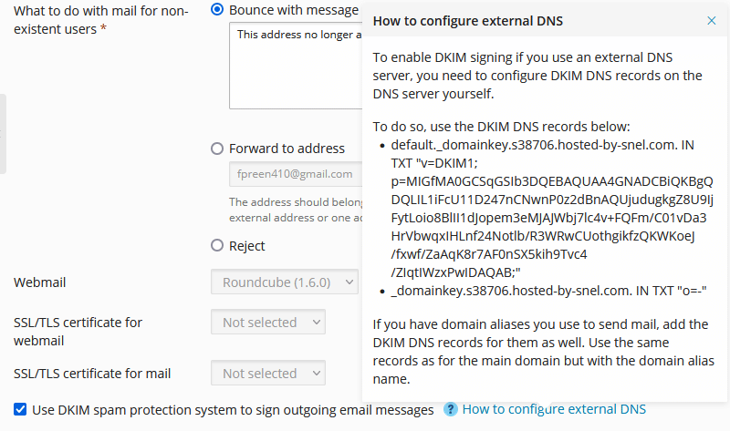Close the external DNS help popup
This screenshot has height=431, width=730.
pyautogui.click(x=711, y=20)
